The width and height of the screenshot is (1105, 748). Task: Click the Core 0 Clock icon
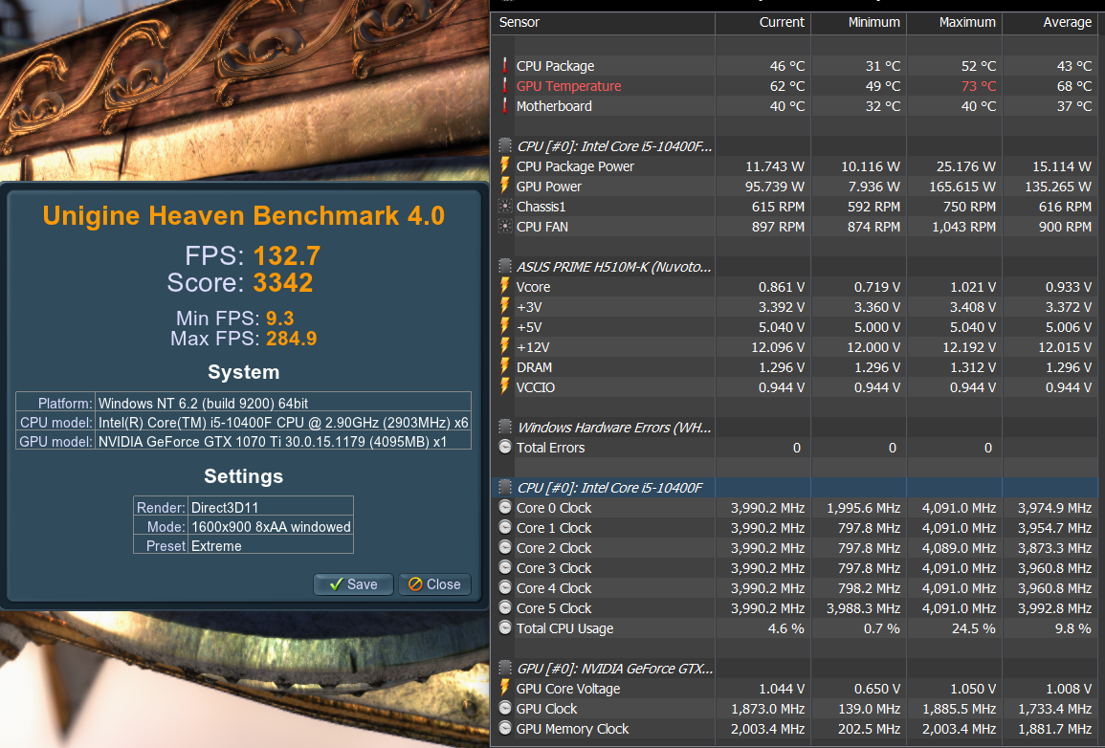coord(504,507)
